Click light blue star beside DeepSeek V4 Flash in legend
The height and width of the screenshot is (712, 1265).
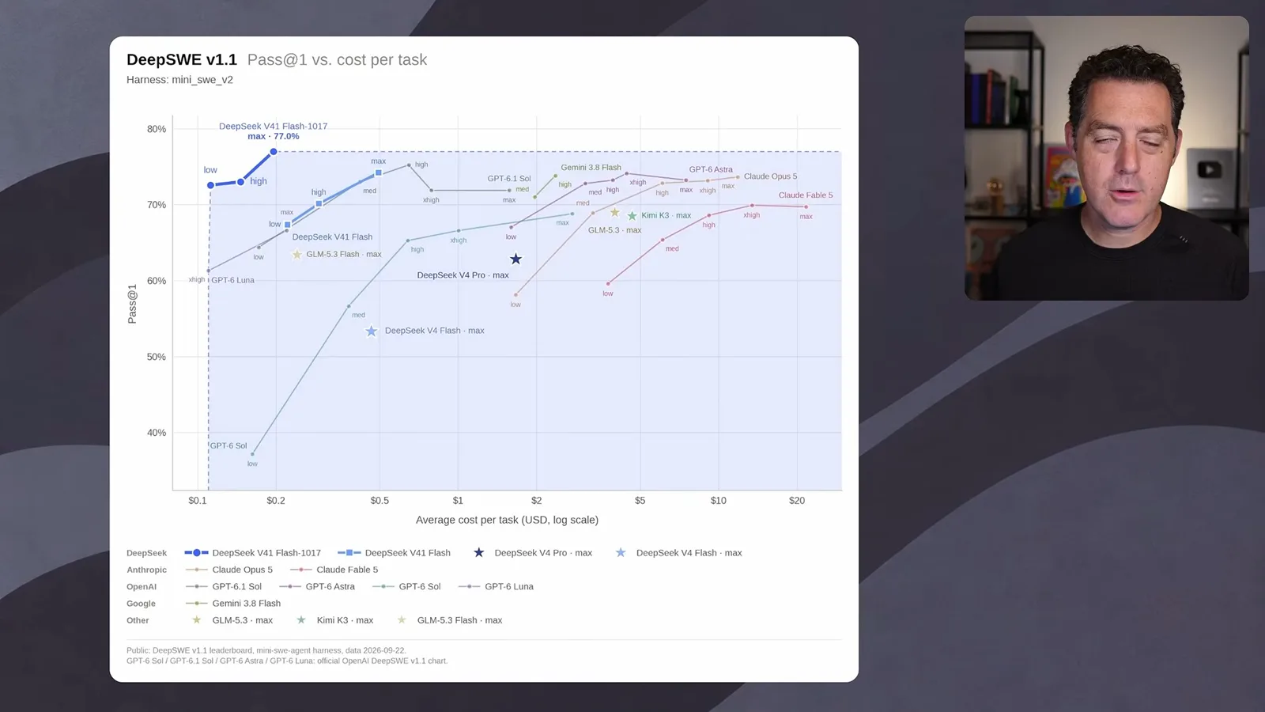[621, 553]
